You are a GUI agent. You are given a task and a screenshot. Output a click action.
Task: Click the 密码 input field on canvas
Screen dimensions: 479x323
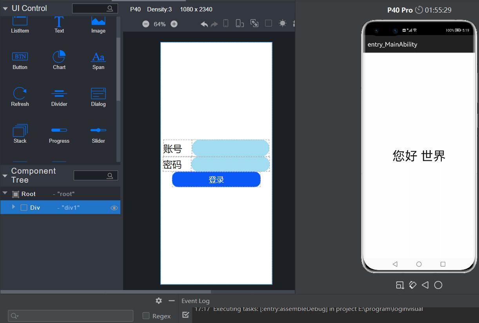[x=230, y=164]
